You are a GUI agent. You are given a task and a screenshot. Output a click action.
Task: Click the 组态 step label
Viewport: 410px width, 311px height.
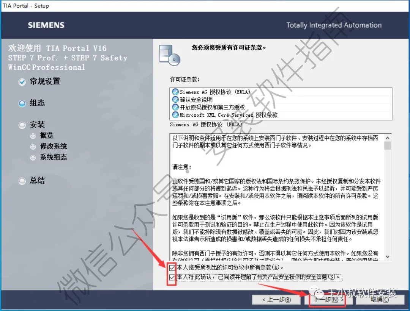37,103
